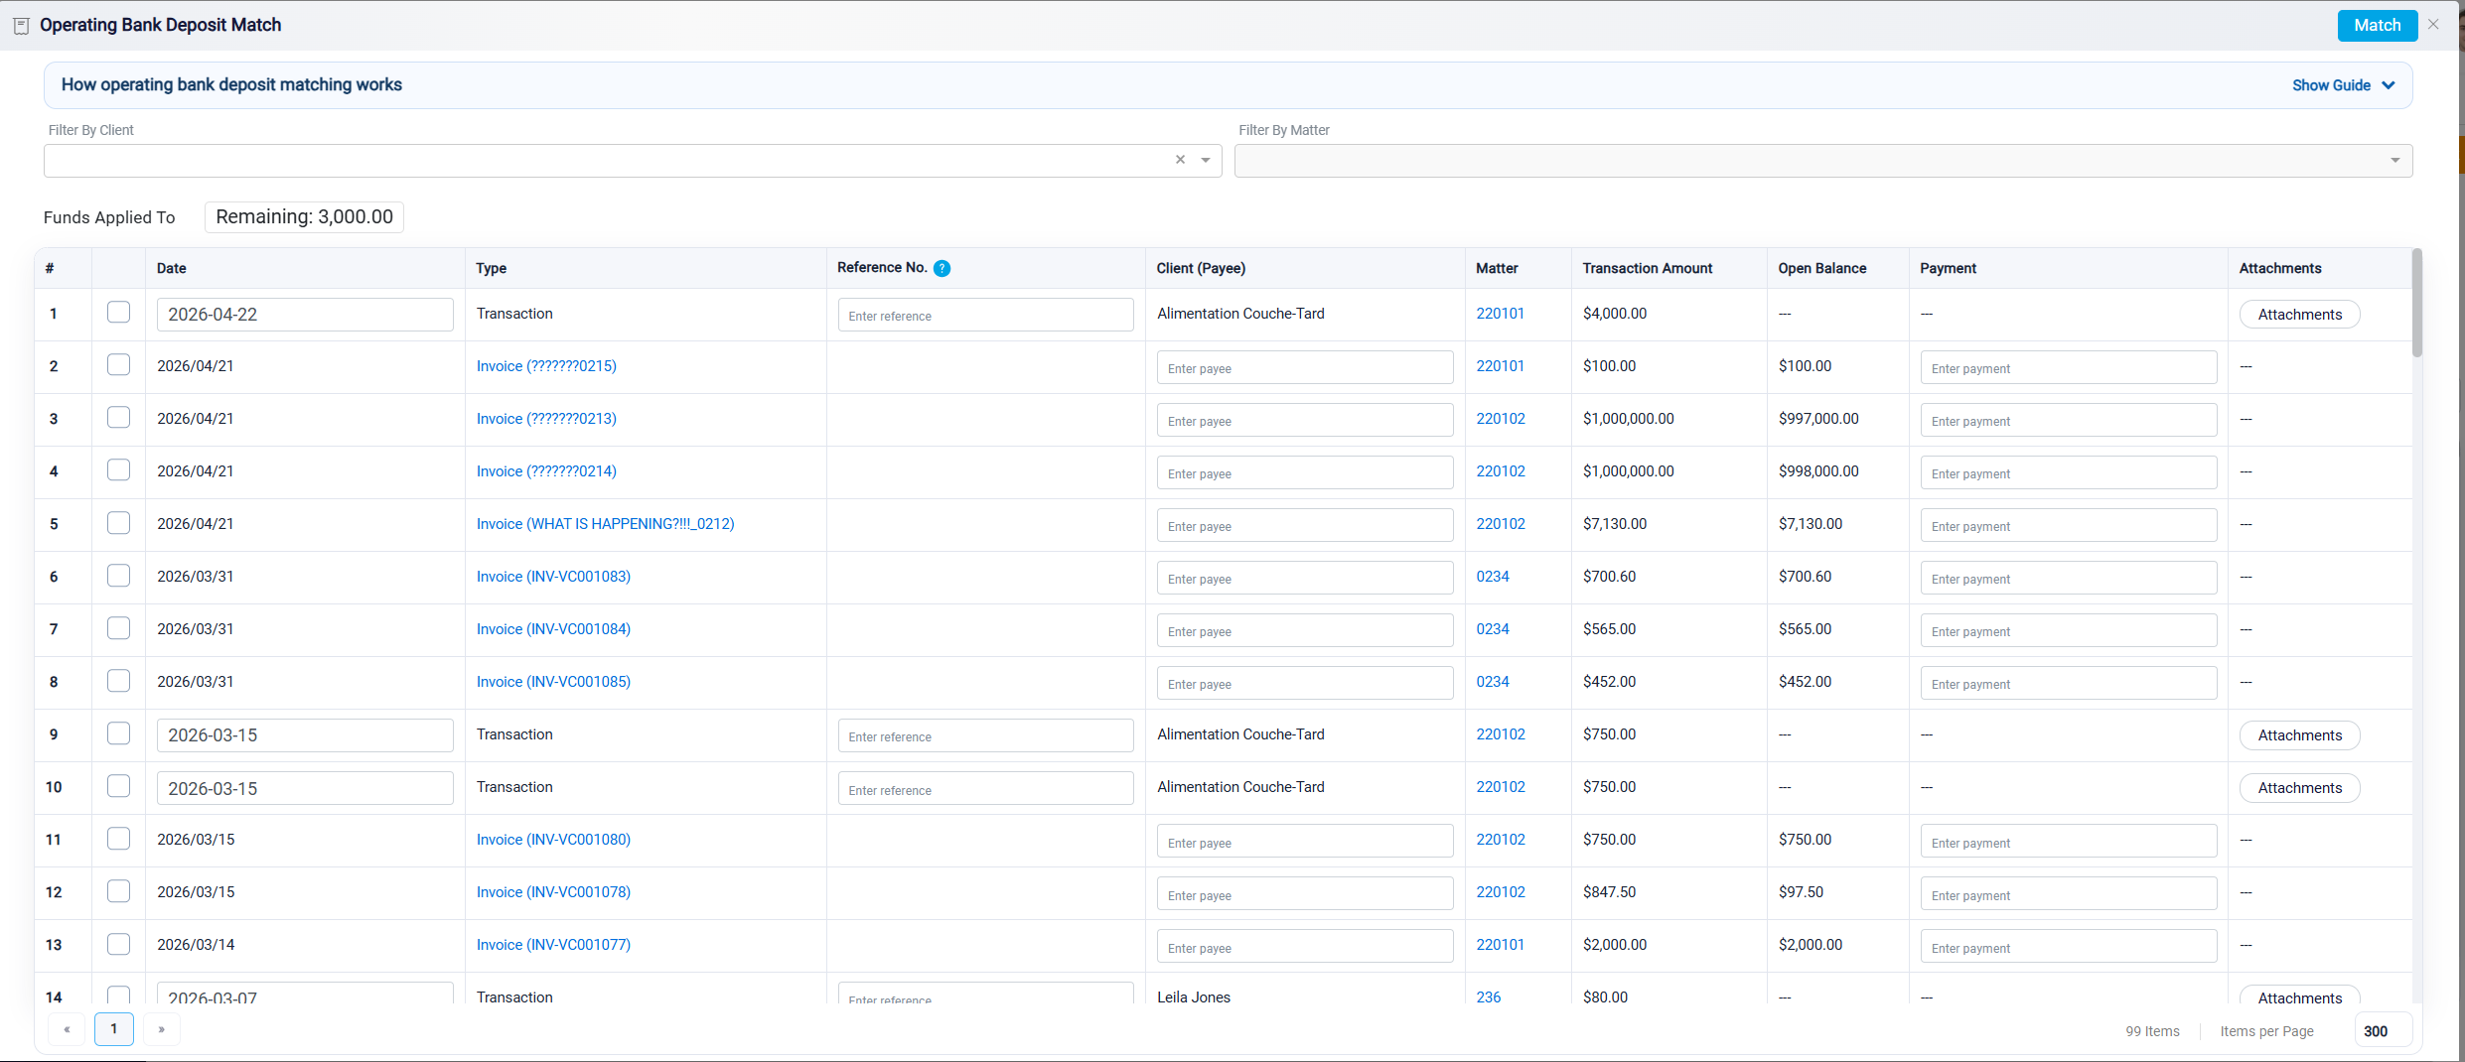This screenshot has width=2465, height=1062.
Task: Close the deposit match dialog
Action: (x=2433, y=25)
